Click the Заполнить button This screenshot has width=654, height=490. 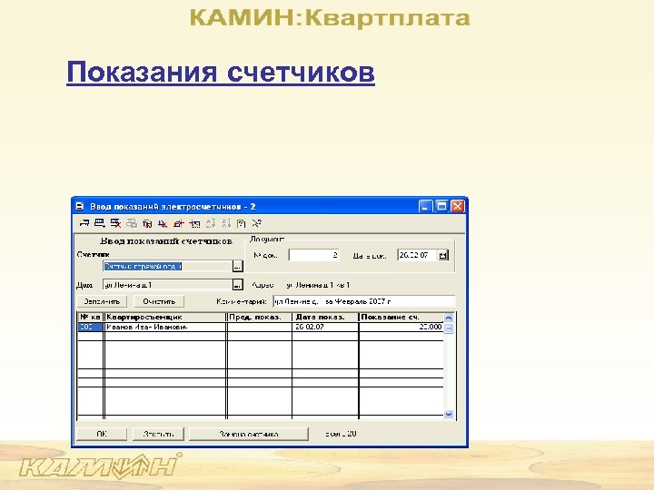click(x=102, y=301)
